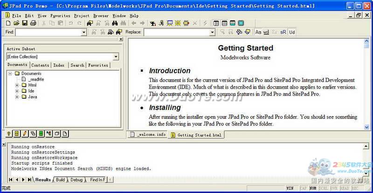Click the class hierarchy tree icon
The image size is (373, 193).
point(49,134)
